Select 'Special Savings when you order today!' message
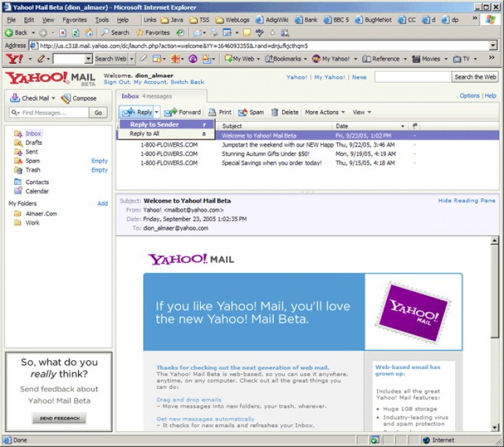 (307, 163)
